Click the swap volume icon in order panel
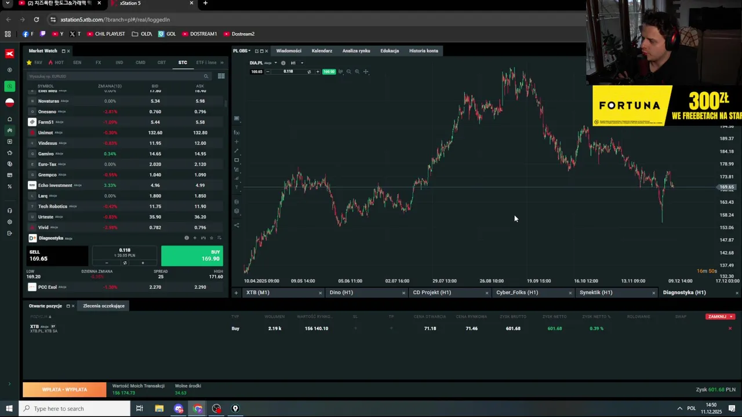The image size is (742, 417). coord(125,263)
